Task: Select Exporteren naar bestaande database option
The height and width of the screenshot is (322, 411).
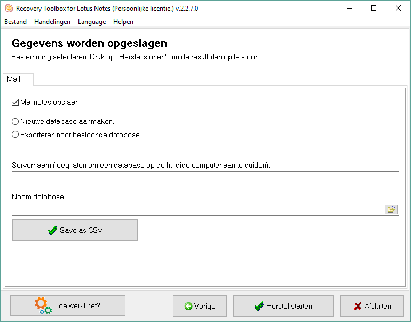Action: pyautogui.click(x=15, y=135)
